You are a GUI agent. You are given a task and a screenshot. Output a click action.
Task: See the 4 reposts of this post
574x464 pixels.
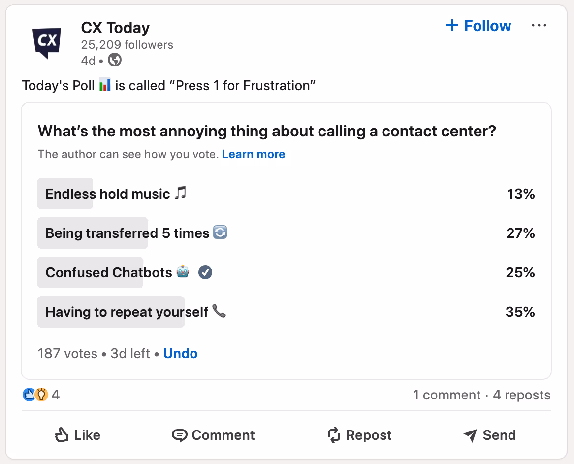[x=521, y=395]
